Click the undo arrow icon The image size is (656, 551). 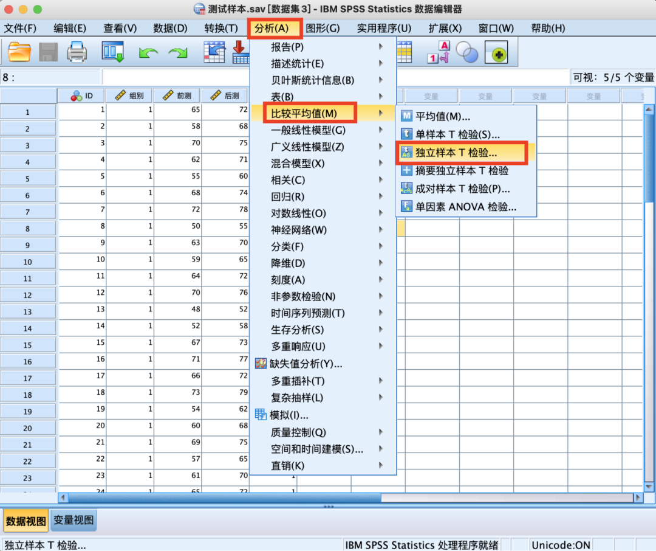click(148, 54)
